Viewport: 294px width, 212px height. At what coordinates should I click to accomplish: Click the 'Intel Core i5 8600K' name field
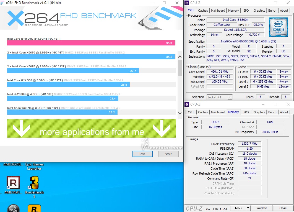point(235,20)
